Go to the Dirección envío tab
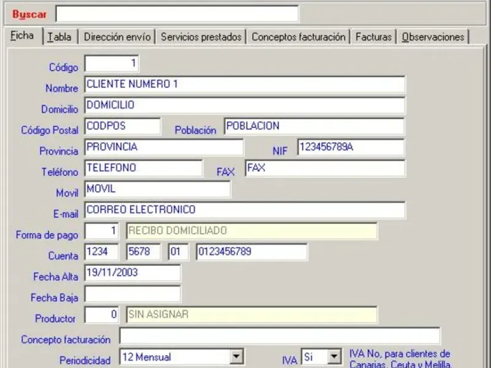This screenshot has width=491, height=368. tap(117, 37)
